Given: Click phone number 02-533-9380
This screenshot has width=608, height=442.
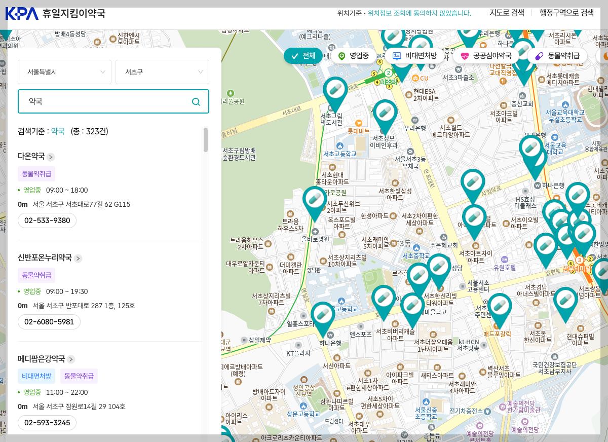Looking at the screenshot, I should [47, 220].
